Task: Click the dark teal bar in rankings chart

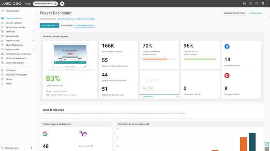Action: coord(252,142)
